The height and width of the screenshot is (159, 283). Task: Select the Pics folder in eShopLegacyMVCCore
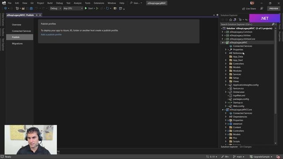[235, 138]
